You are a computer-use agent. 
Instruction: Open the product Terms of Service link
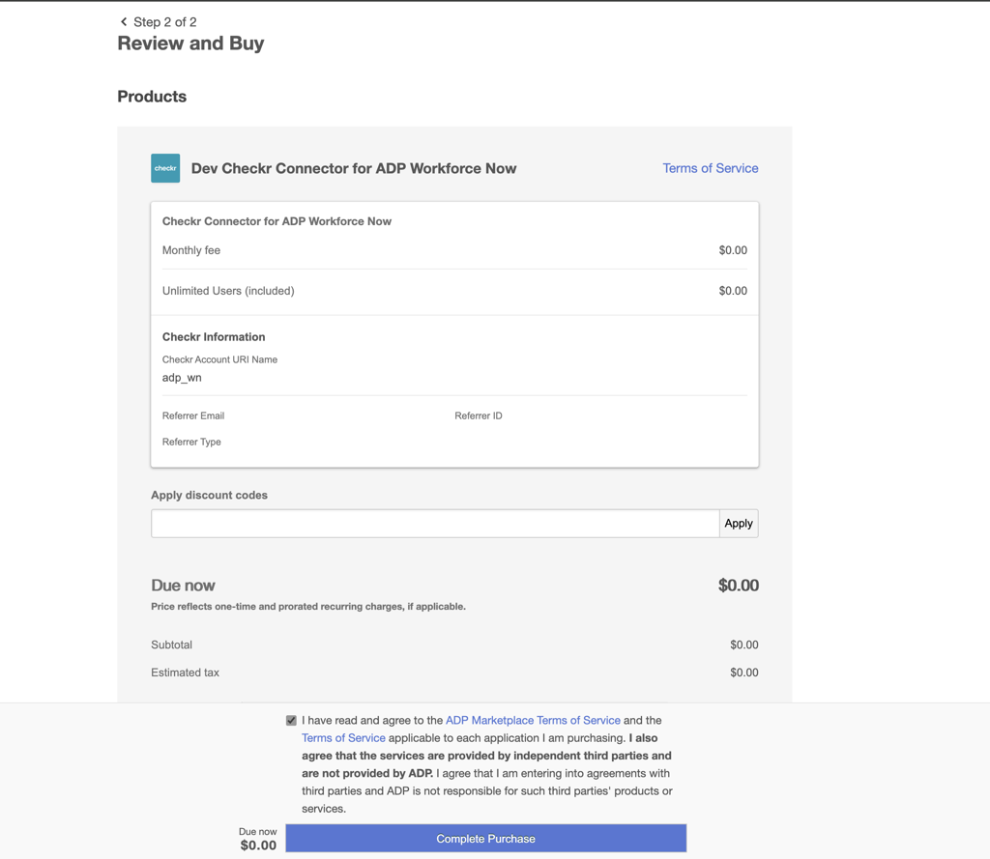(711, 168)
